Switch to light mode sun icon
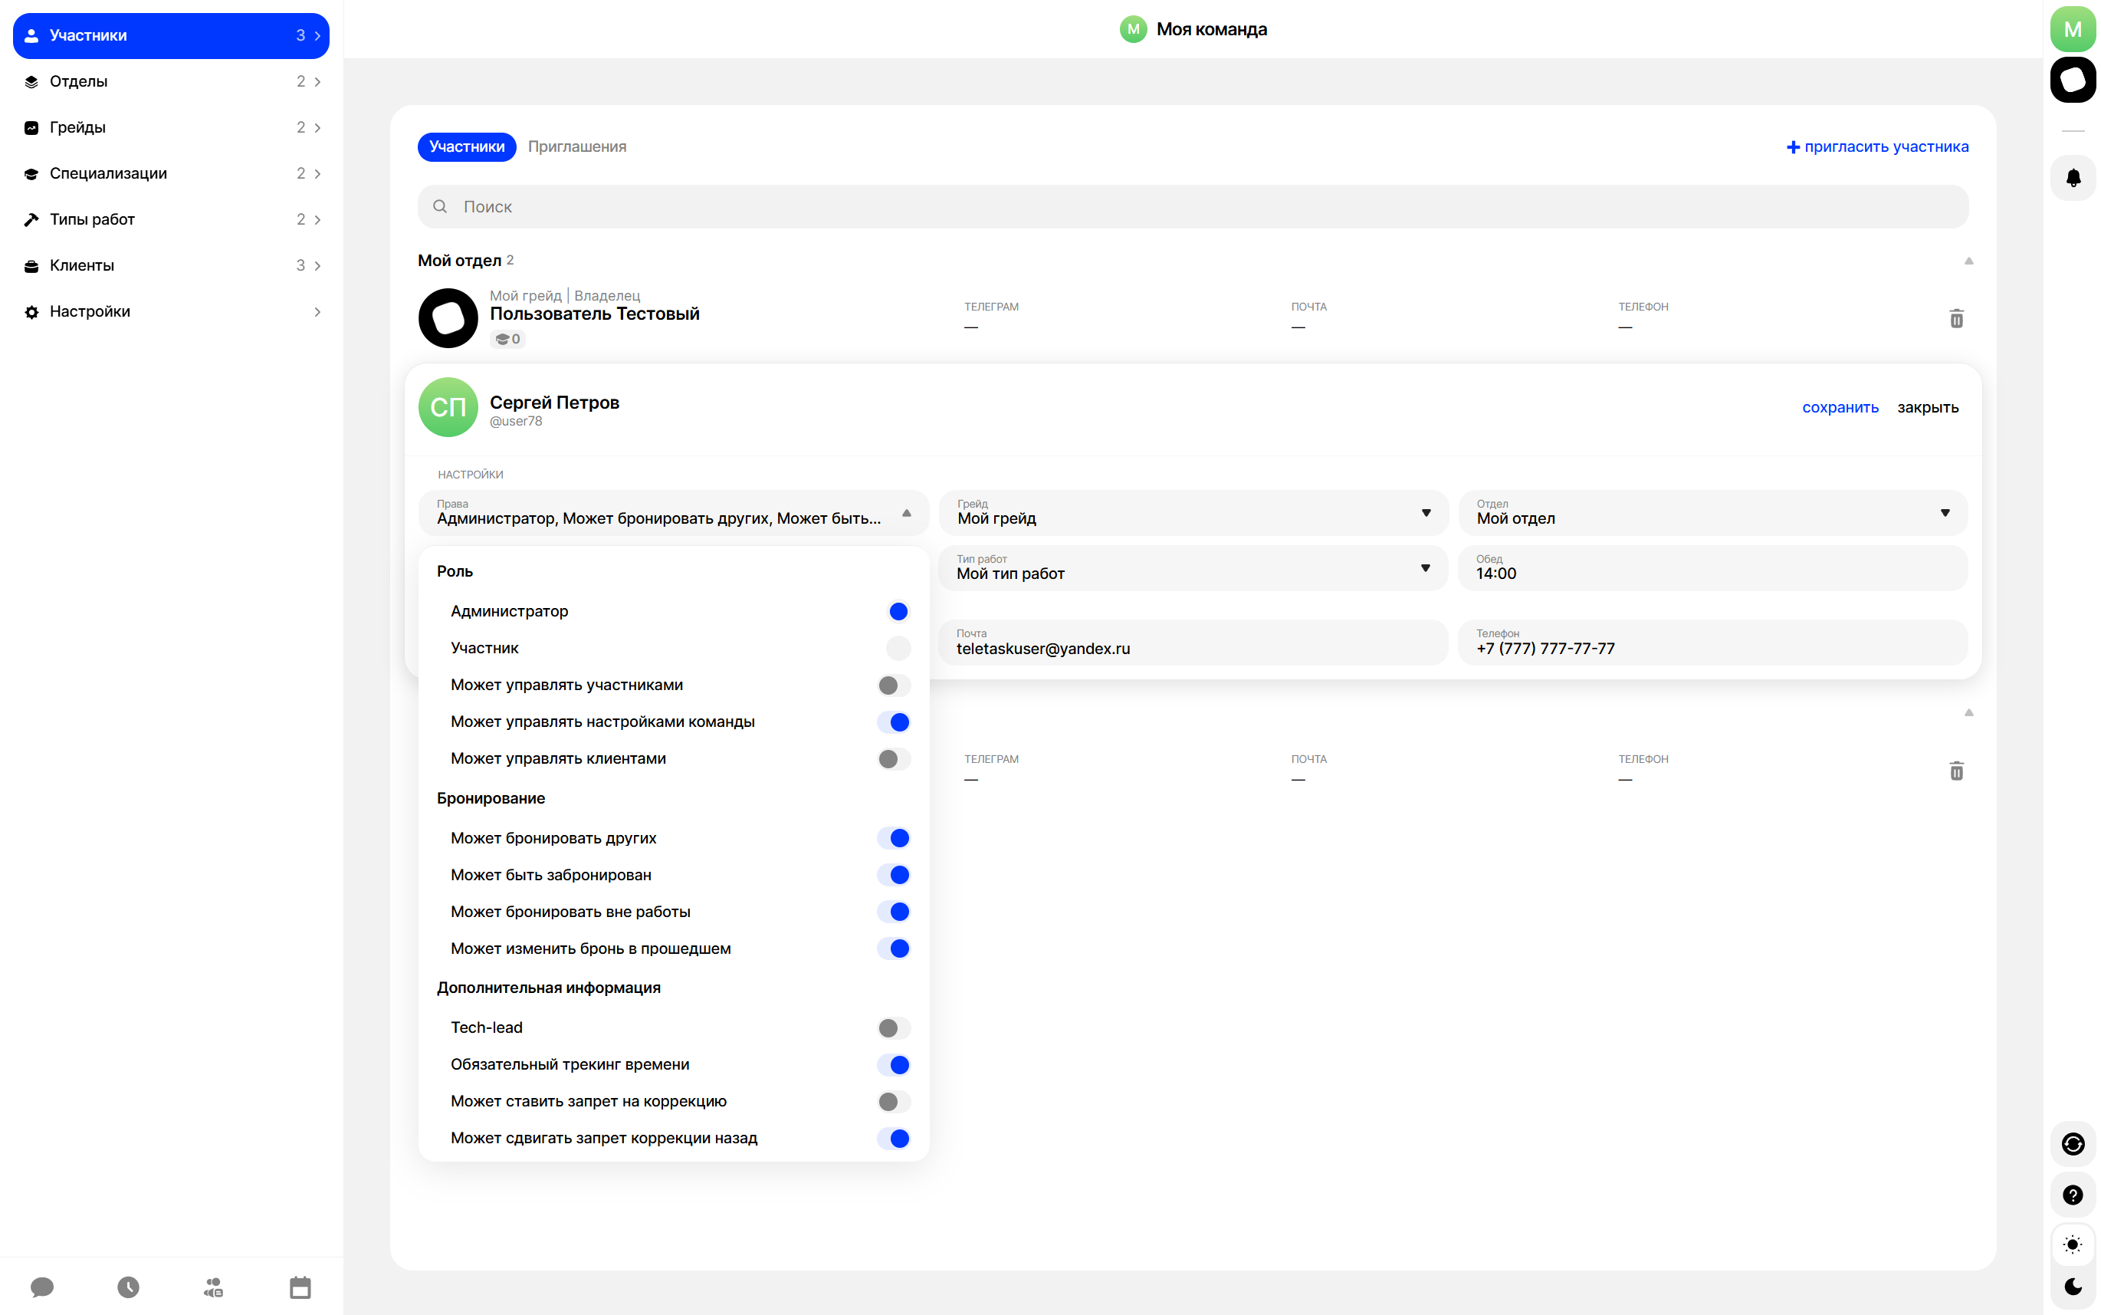This screenshot has width=2101, height=1315. click(x=2073, y=1244)
